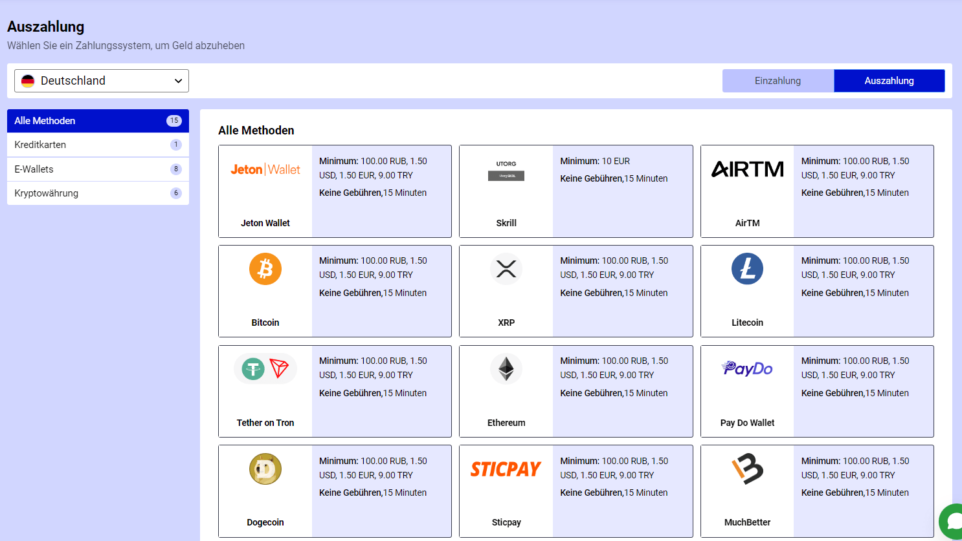Viewport: 962px width, 541px height.
Task: Click the 'Alle Methoden' section heading
Action: (x=256, y=131)
